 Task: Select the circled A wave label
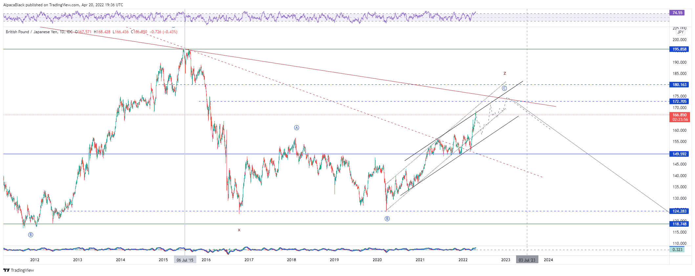296,127
